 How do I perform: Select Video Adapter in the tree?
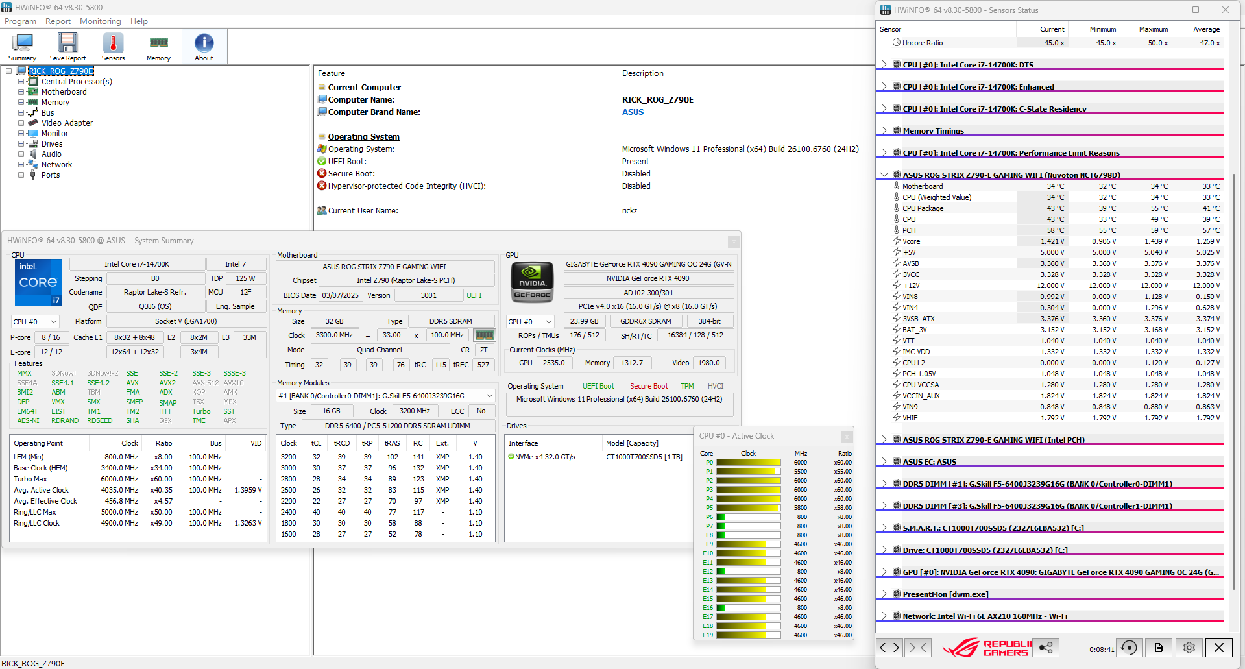coord(67,123)
